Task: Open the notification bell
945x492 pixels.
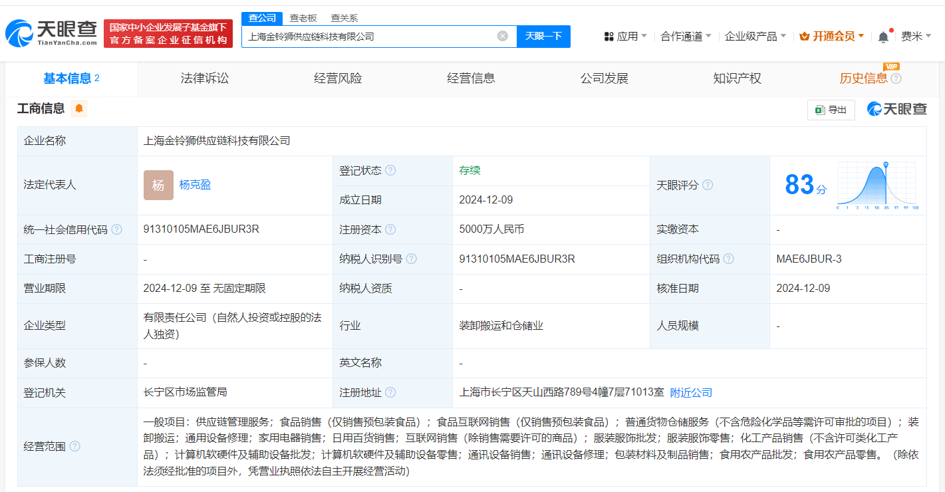Action: click(883, 37)
